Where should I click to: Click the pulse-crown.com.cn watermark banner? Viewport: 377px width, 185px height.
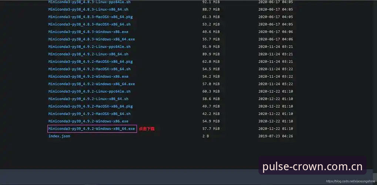(312, 166)
